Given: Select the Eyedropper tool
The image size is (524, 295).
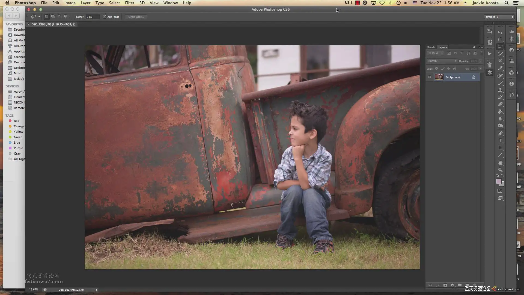Looking at the screenshot, I should pos(500,68).
